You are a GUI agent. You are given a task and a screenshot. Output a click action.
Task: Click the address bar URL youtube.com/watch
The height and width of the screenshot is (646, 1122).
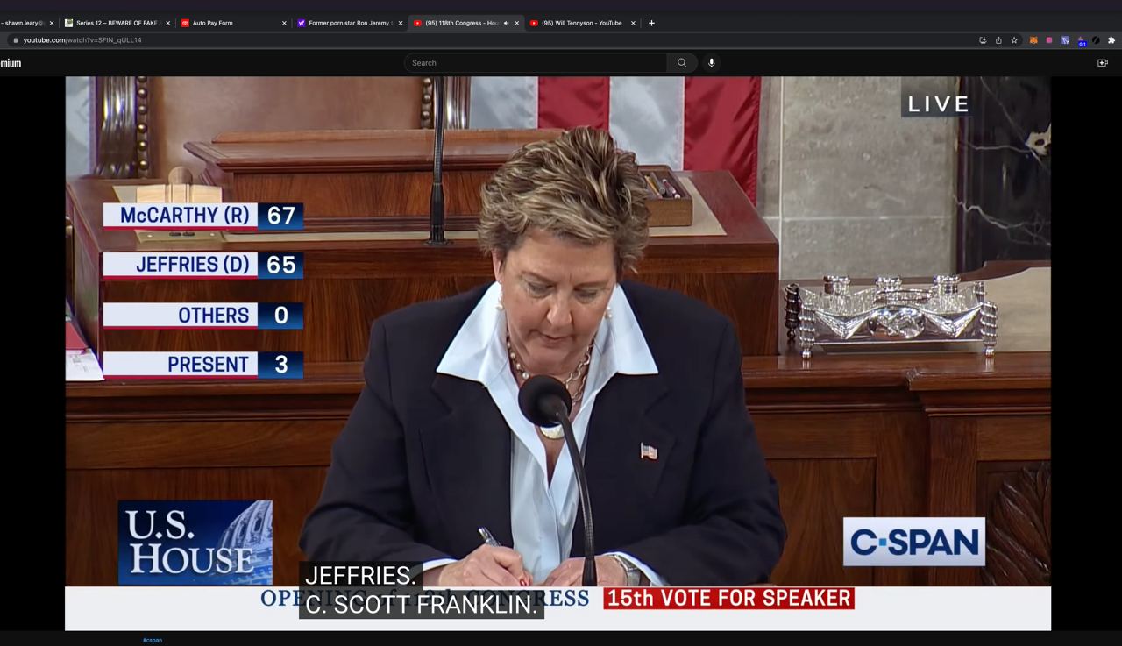tap(82, 40)
